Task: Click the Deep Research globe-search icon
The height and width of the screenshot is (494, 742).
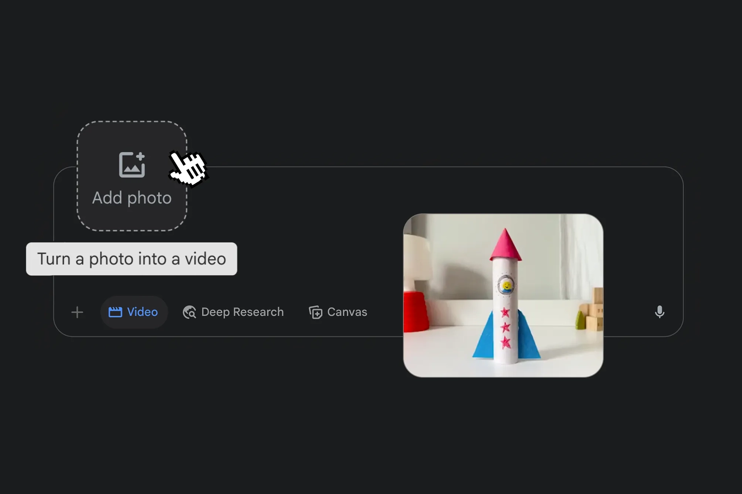Action: [190, 312]
